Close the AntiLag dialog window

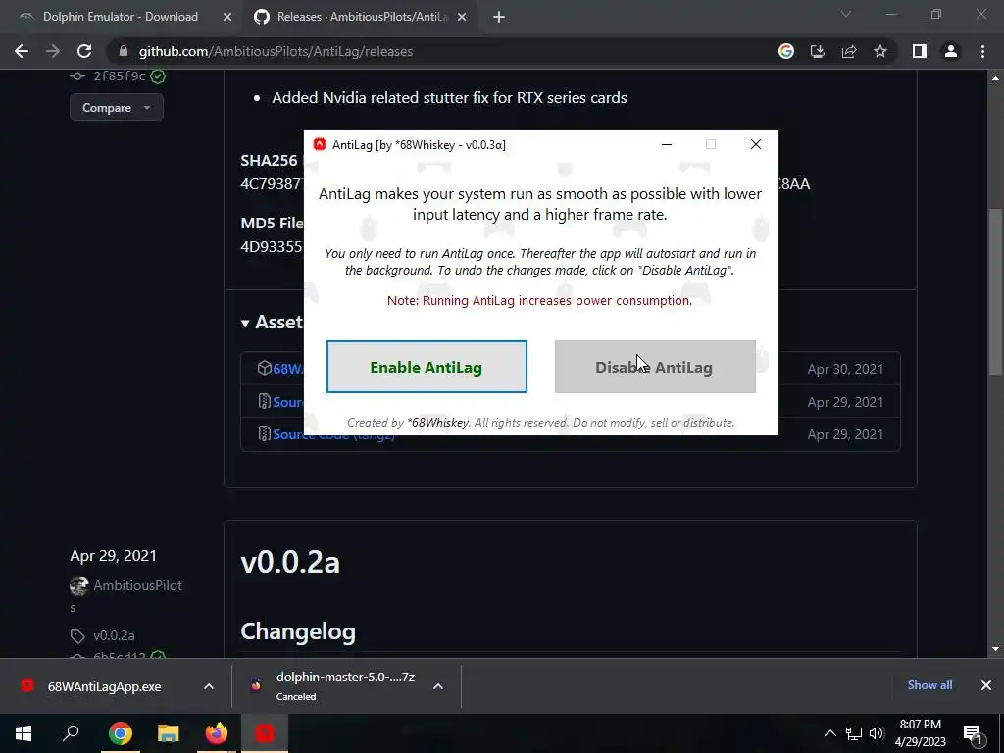click(756, 145)
